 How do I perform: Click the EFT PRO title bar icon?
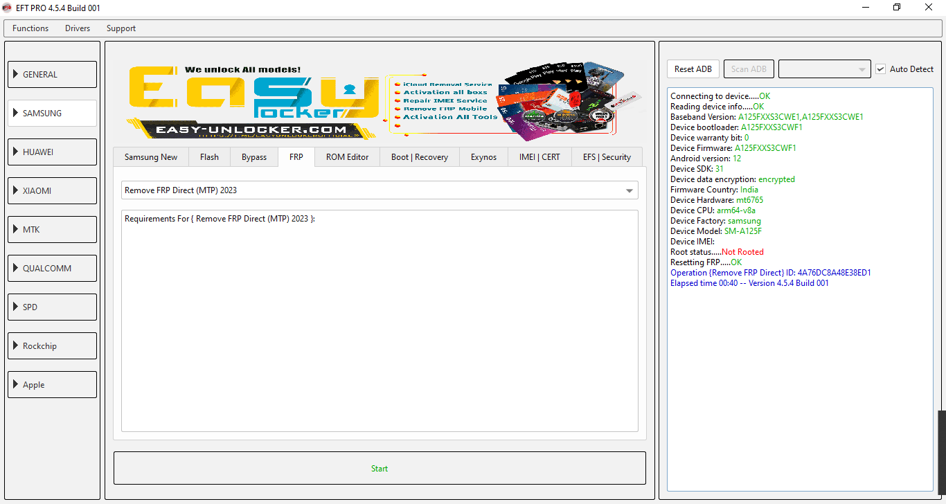click(7, 8)
